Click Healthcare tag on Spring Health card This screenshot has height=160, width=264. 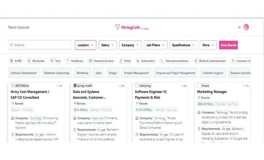click(98, 118)
